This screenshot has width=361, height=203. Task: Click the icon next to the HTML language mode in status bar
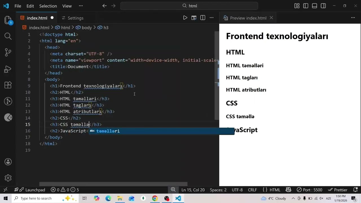(x=288, y=190)
